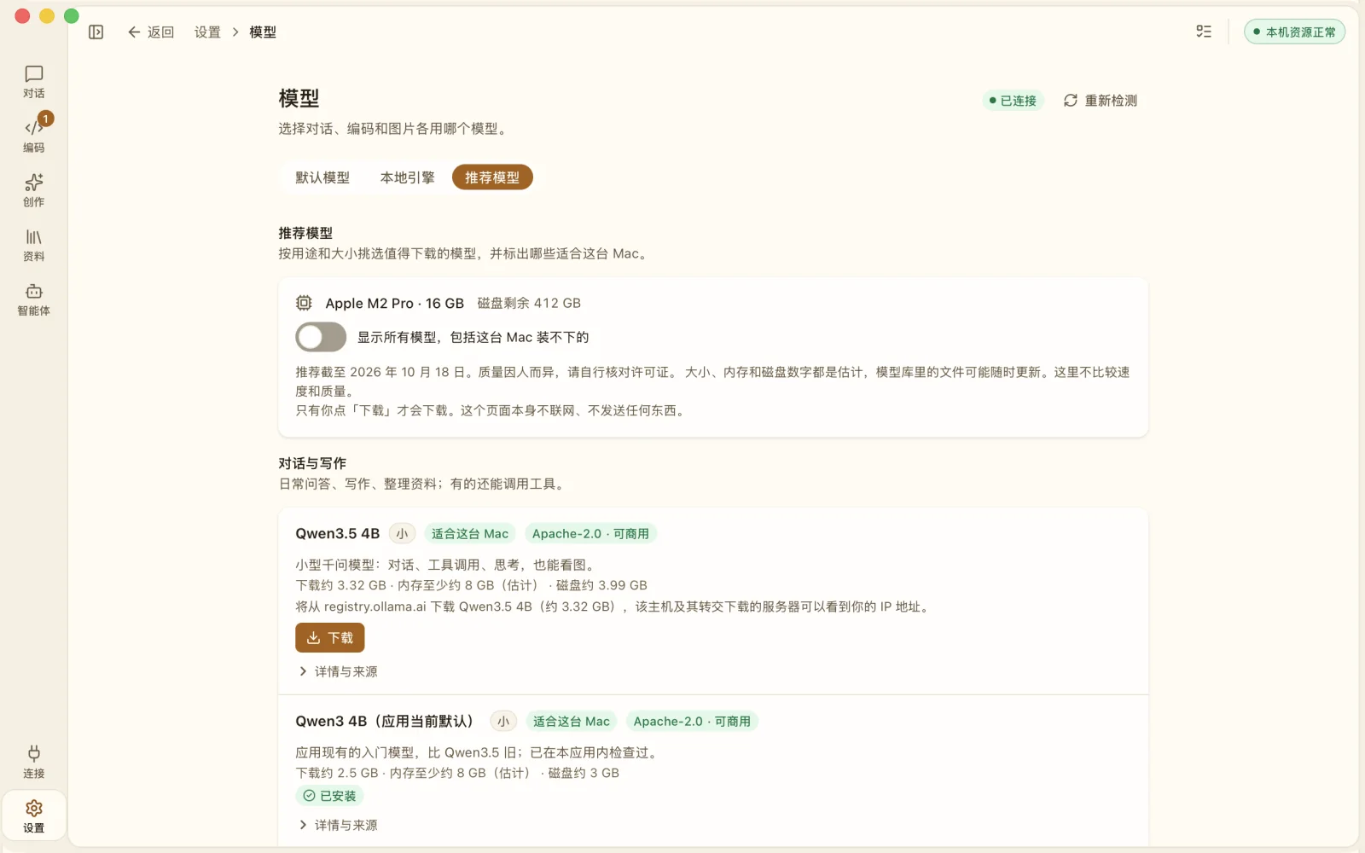Toggle 显示所有模型 switch
The image size is (1365, 853).
(321, 337)
